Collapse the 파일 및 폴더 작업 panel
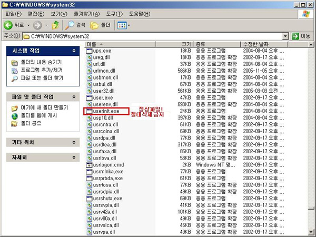 [74, 97]
